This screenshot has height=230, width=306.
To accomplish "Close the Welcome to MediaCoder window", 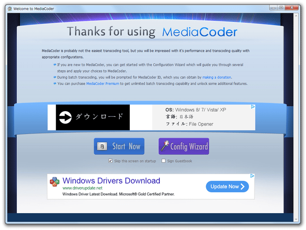I will pyautogui.click(x=292, y=8).
